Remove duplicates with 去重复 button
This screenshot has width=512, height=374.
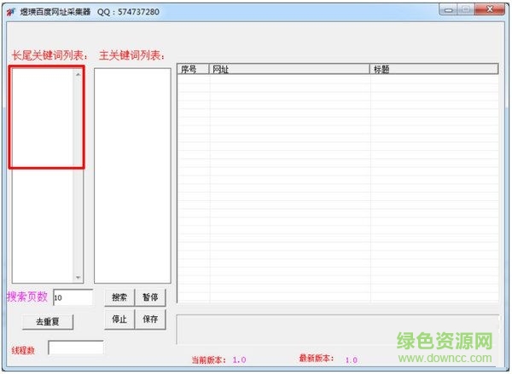coord(48,322)
